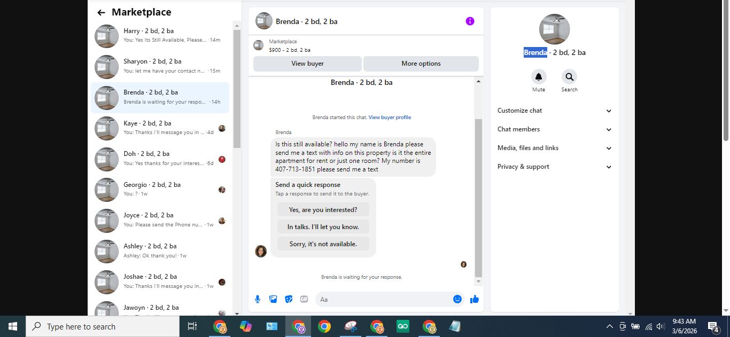The width and height of the screenshot is (730, 337).
Task: Open View buyer profile link
Action: click(x=390, y=117)
